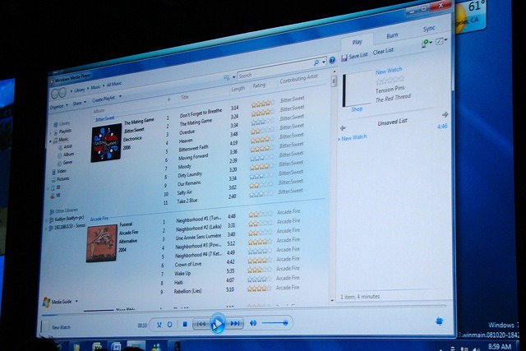
Task: Open the Media Guide Windows logo icon
Action: pos(46,302)
